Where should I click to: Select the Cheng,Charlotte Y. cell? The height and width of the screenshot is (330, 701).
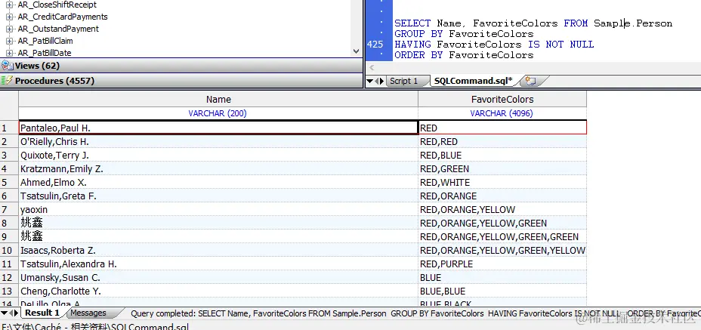218,291
